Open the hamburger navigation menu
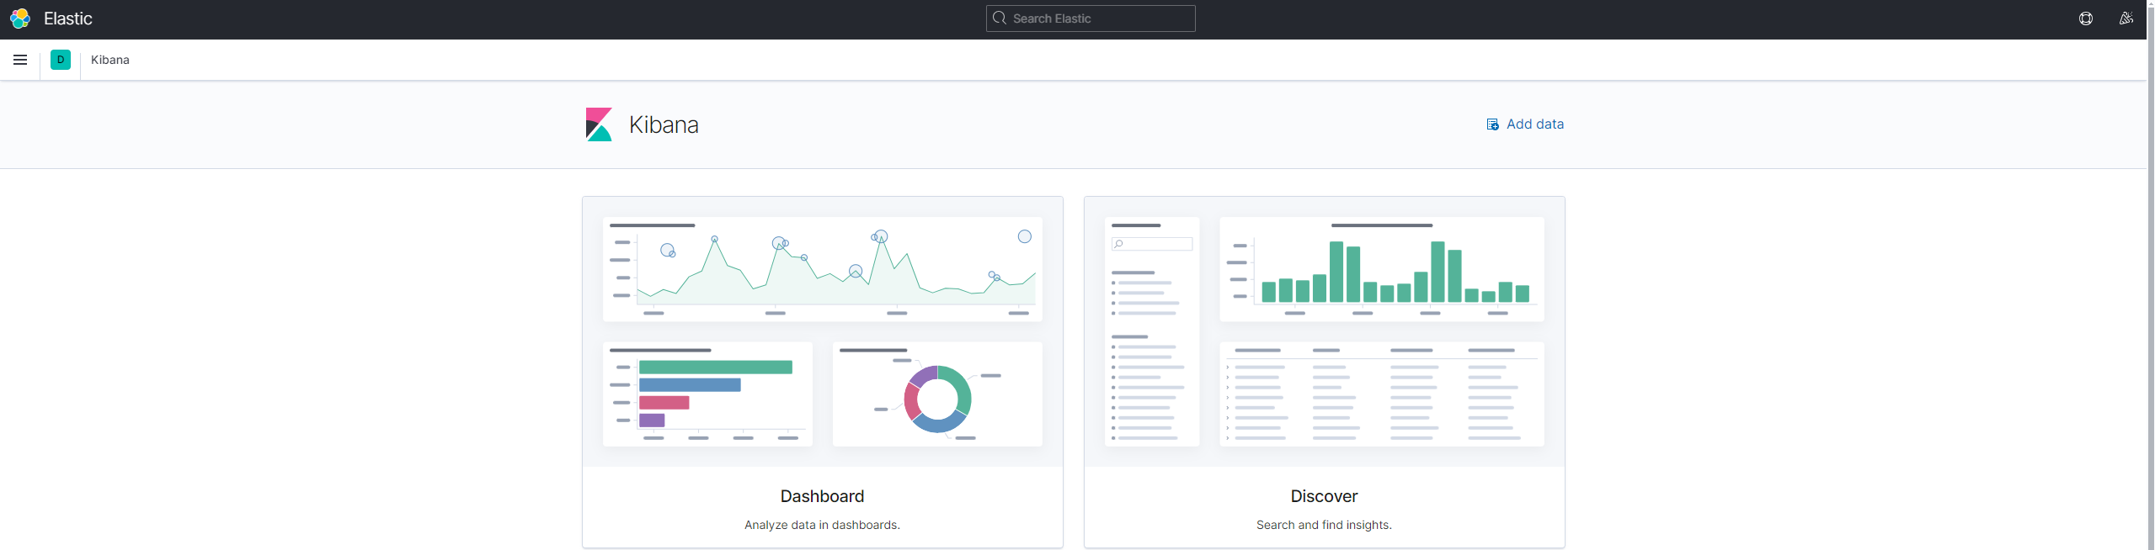The height and width of the screenshot is (550, 2155). click(x=20, y=60)
